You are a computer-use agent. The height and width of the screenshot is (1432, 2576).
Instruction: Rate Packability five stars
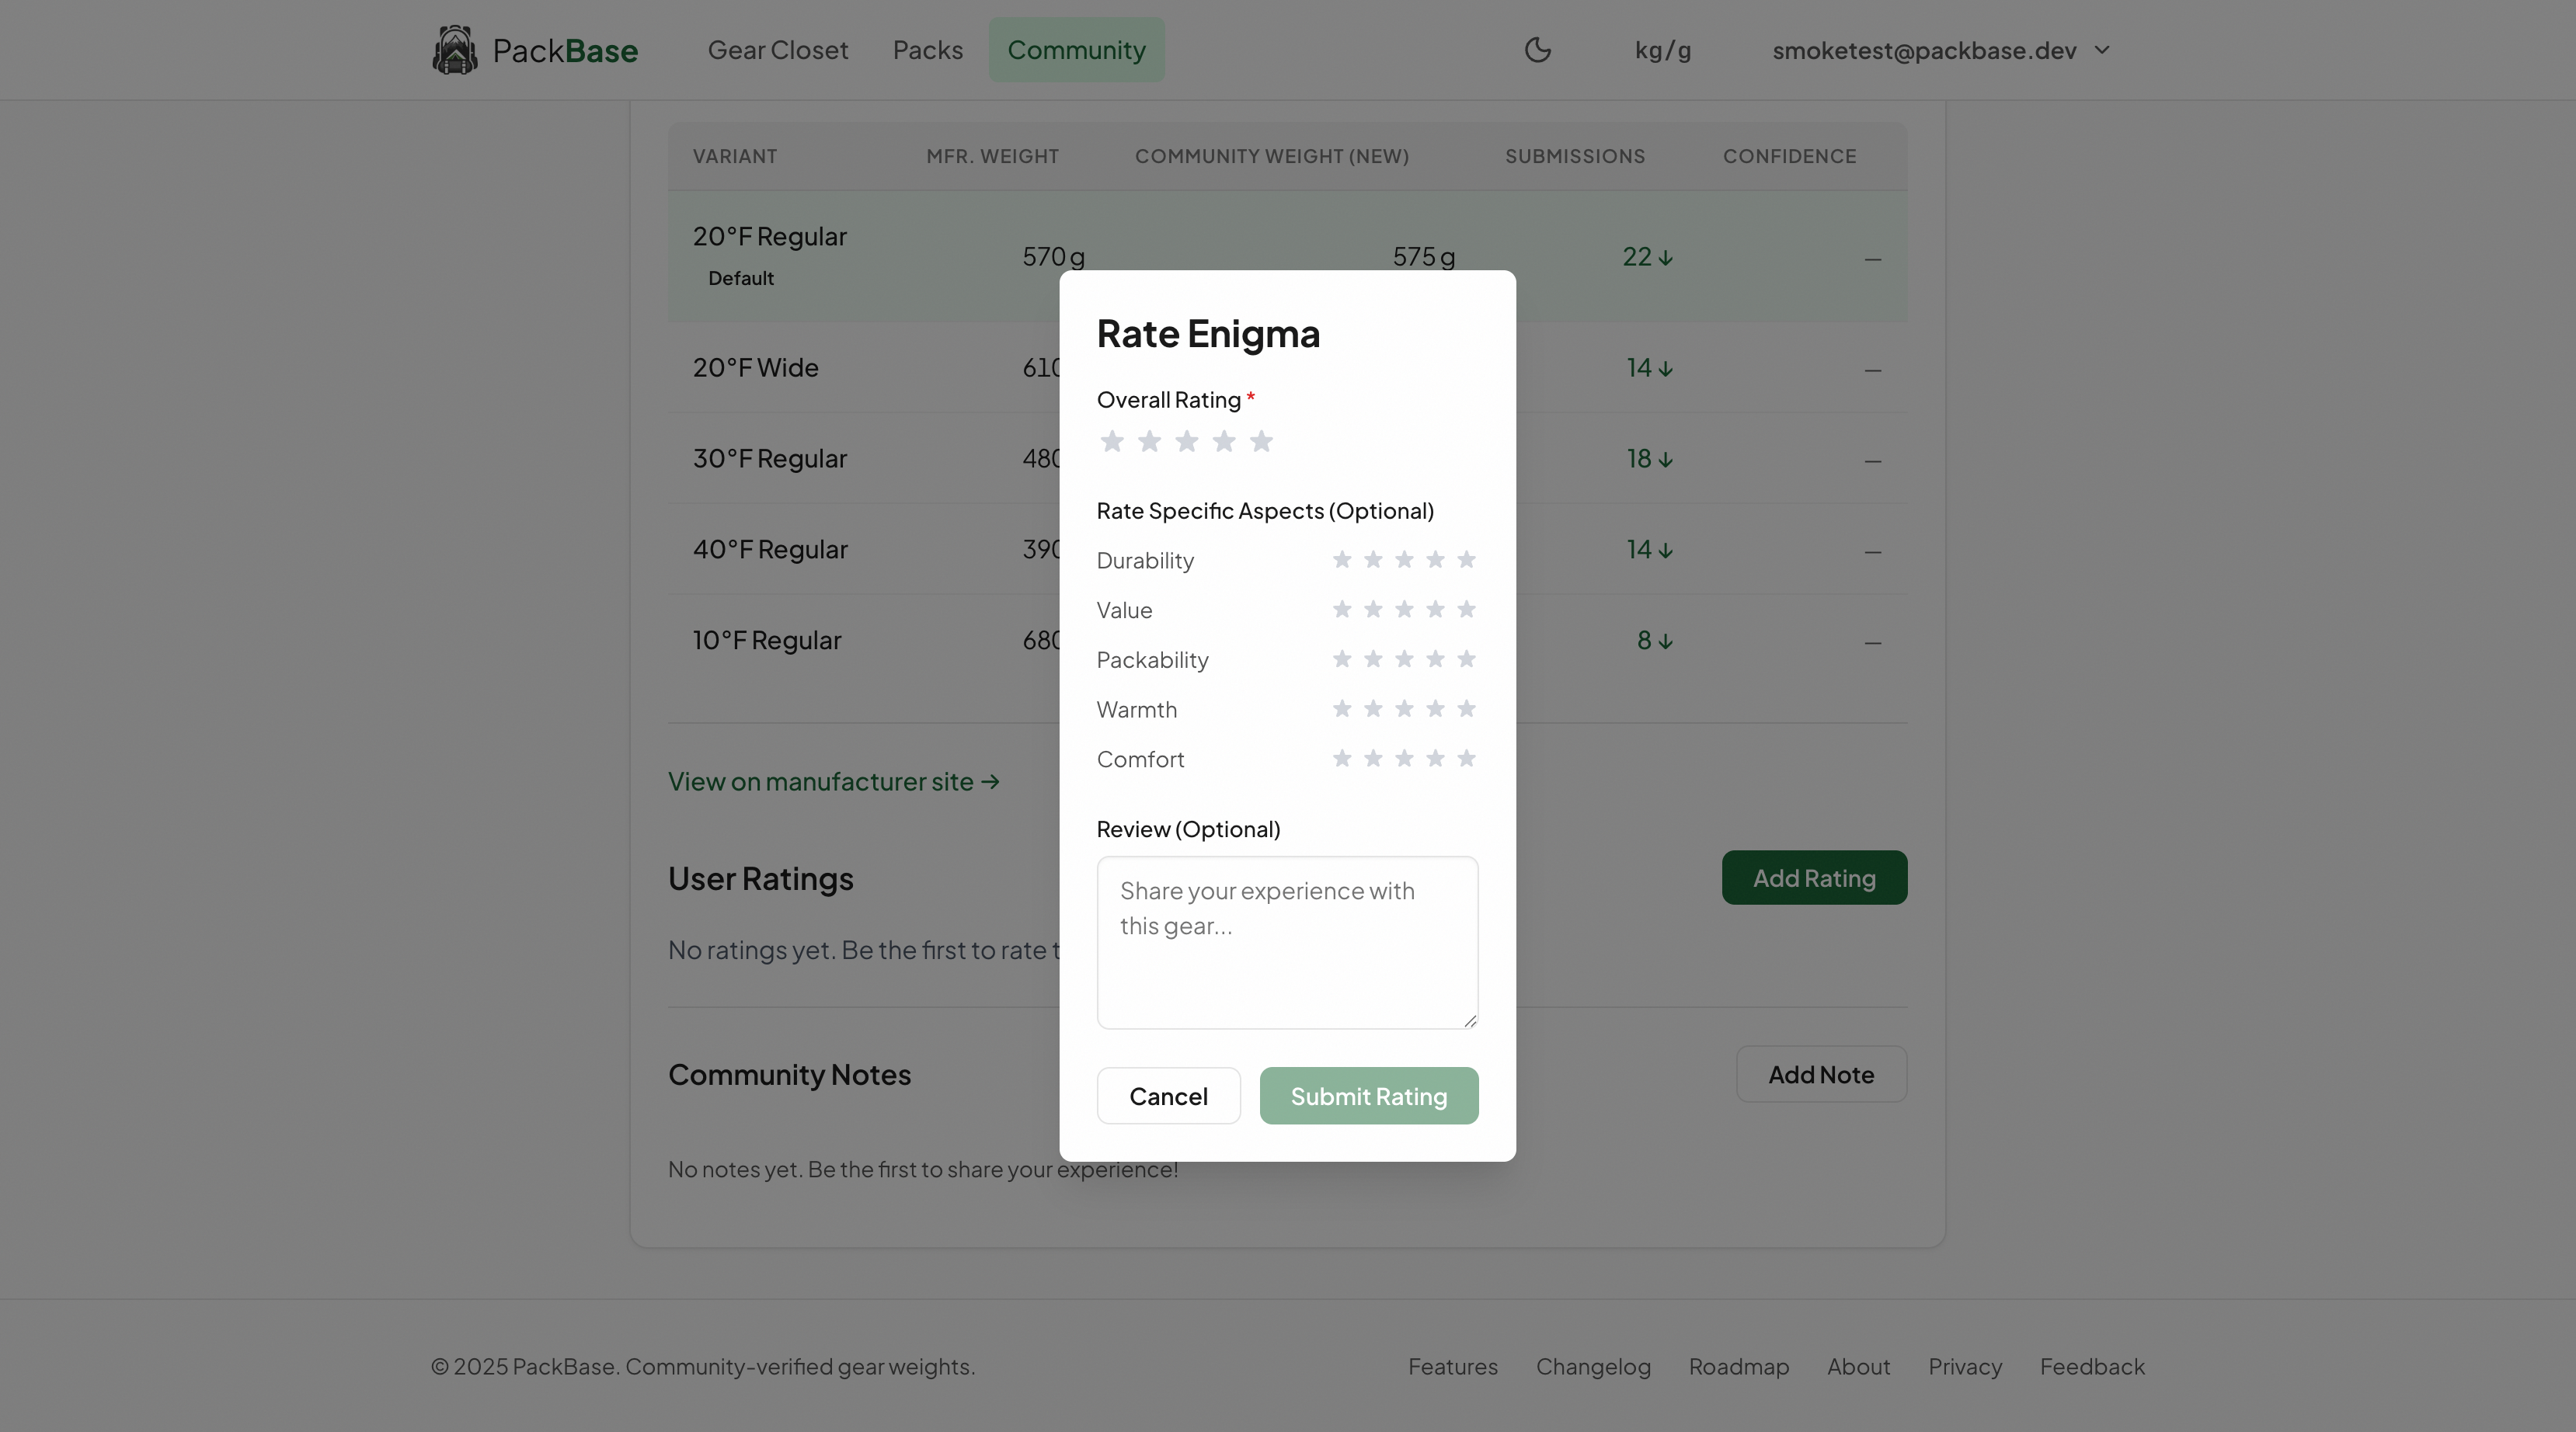[1466, 659]
